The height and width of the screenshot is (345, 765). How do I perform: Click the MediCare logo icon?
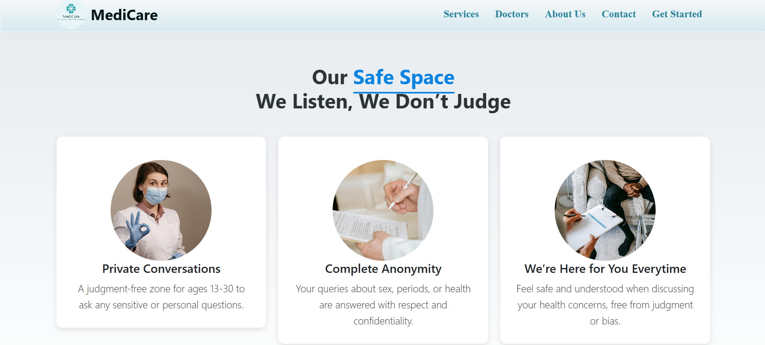coord(71,15)
